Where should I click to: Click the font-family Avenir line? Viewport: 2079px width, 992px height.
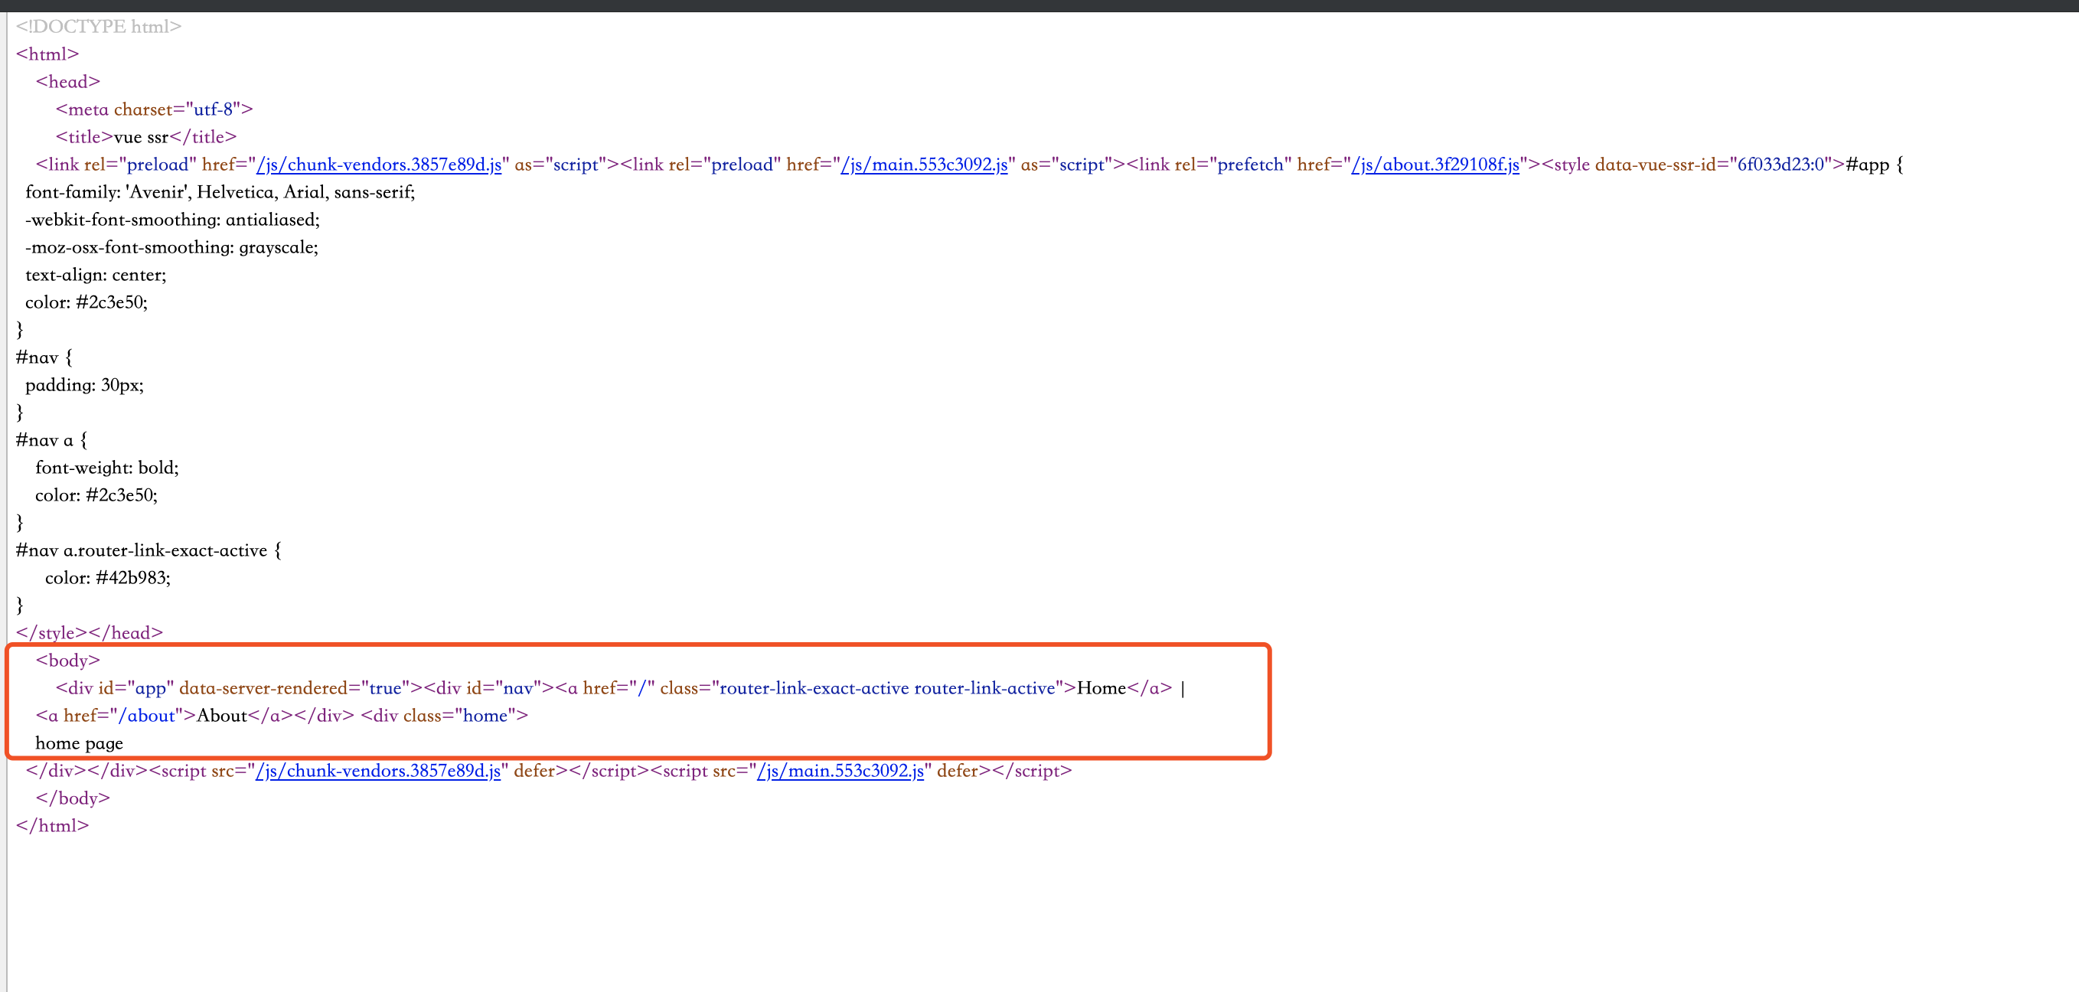(220, 192)
